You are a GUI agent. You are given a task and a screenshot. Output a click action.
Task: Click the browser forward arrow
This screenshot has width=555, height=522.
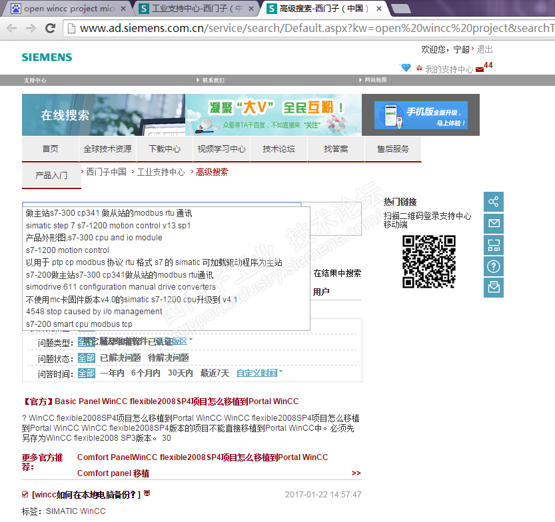pyautogui.click(x=31, y=28)
